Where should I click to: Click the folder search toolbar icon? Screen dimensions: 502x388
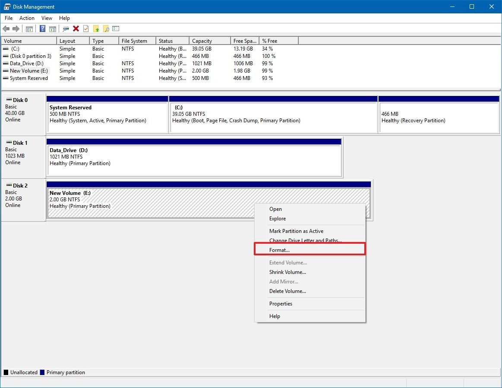(x=106, y=29)
